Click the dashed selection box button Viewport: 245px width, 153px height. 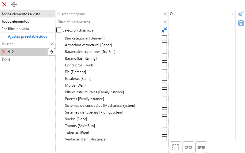coord(175,147)
